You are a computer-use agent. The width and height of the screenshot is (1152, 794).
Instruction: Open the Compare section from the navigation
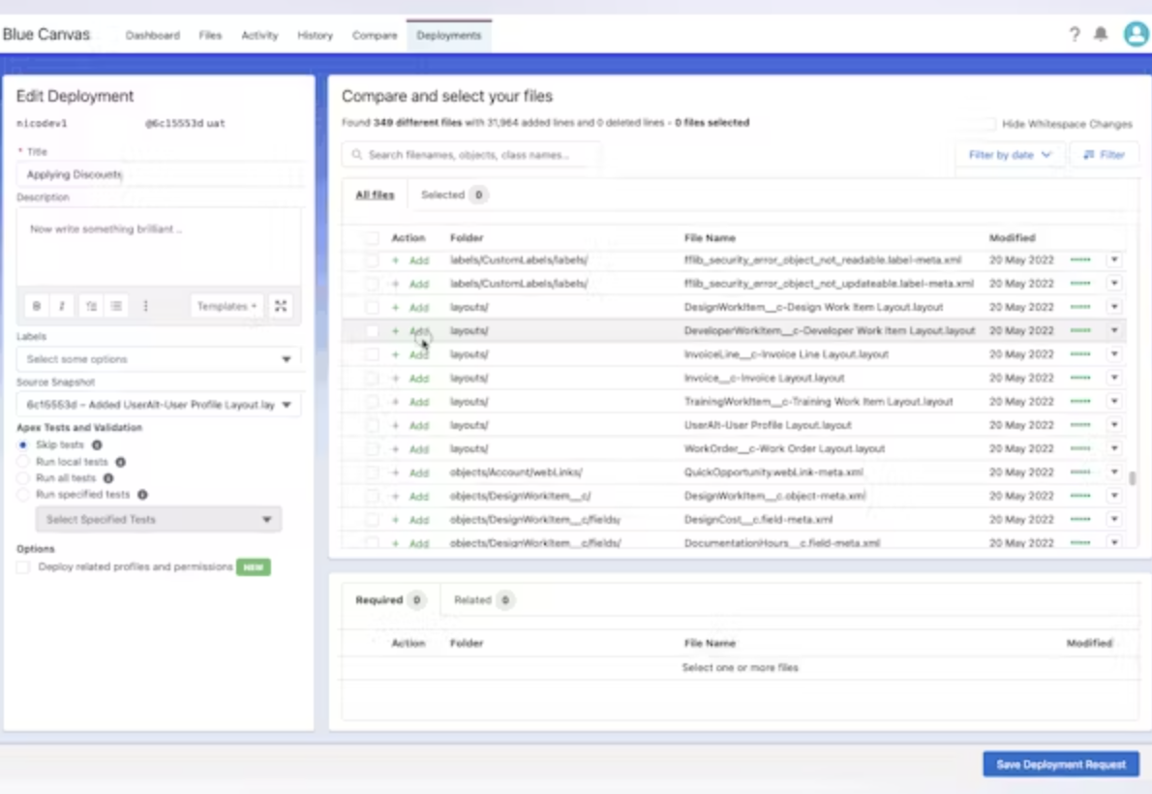[x=375, y=34]
